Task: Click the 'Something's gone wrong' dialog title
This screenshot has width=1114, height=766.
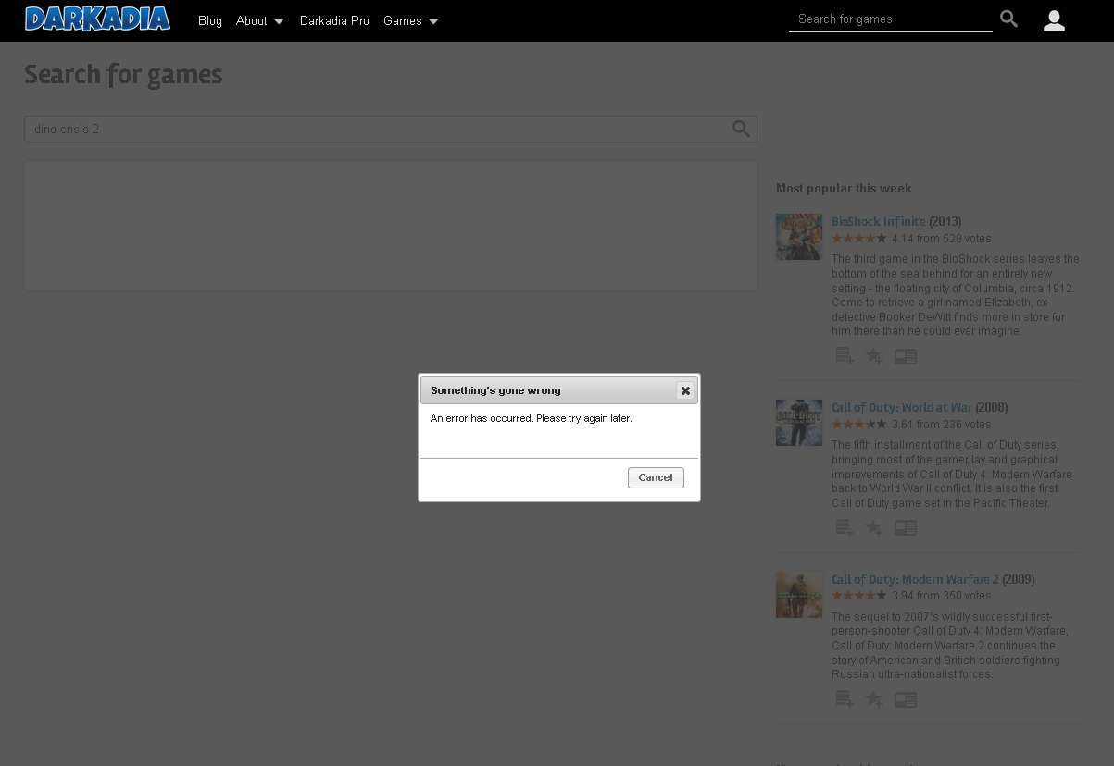Action: click(495, 390)
